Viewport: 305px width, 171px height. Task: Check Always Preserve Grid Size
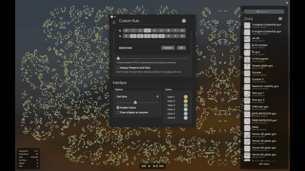[x=118, y=68]
